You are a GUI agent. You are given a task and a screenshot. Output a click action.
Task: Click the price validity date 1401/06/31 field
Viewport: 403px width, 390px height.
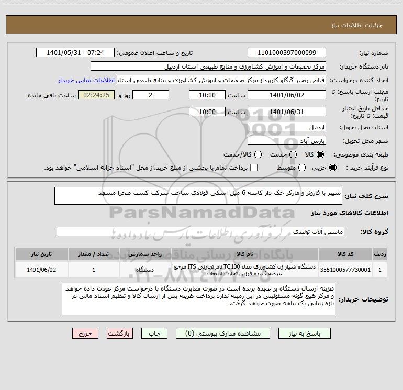coord(287,112)
